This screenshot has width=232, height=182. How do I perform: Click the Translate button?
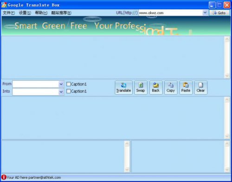click(123, 88)
